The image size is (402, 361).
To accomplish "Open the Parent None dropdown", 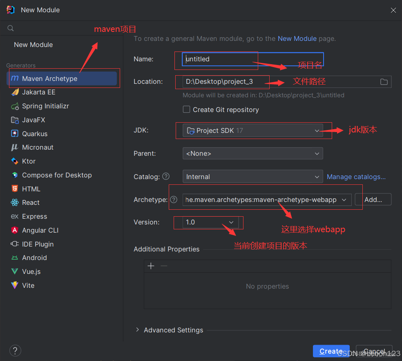I will pyautogui.click(x=252, y=153).
